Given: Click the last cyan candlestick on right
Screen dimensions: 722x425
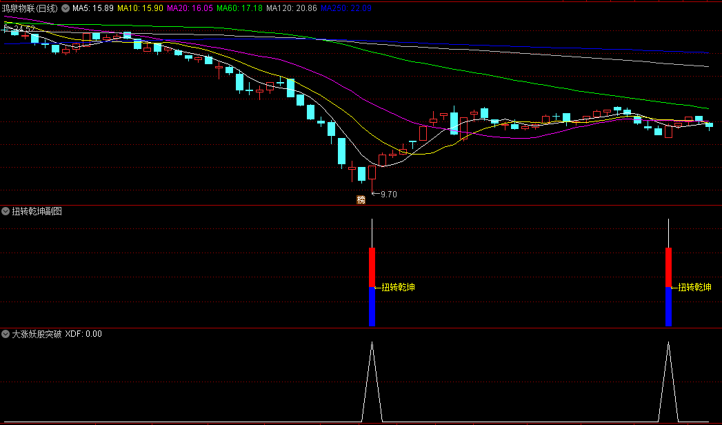Looking at the screenshot, I should [709, 126].
